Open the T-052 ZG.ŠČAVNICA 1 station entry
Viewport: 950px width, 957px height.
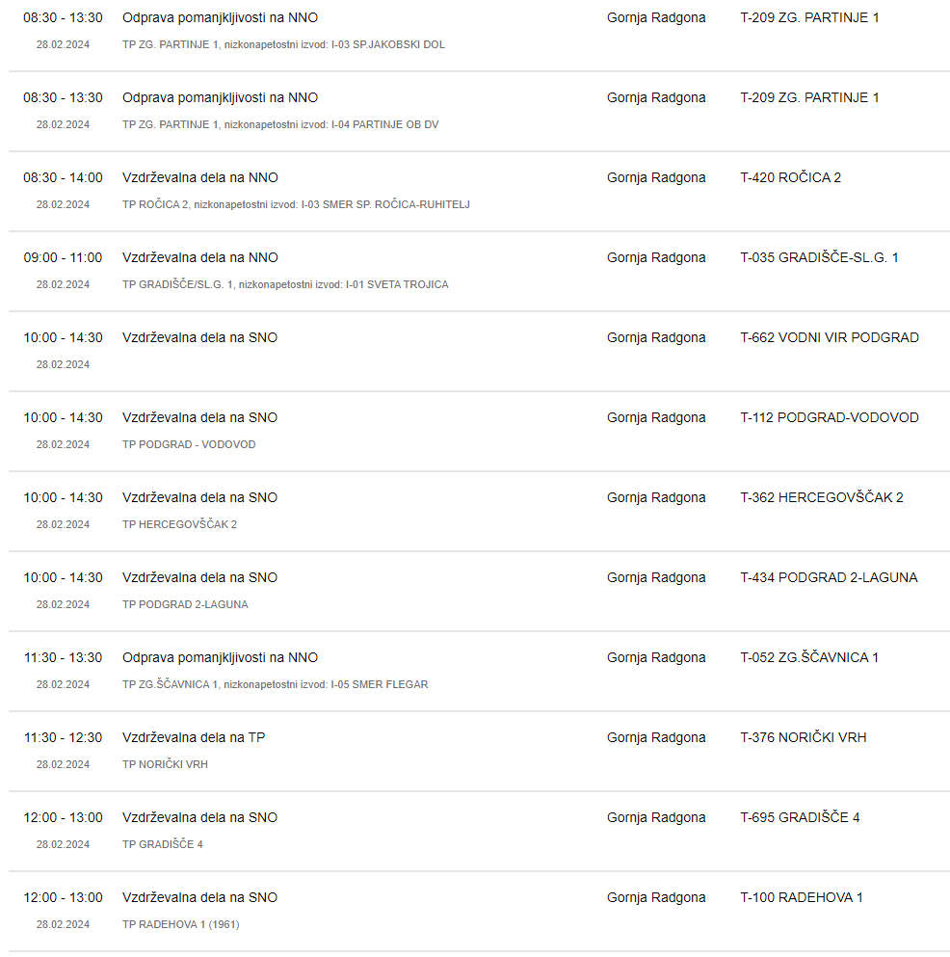pos(809,657)
